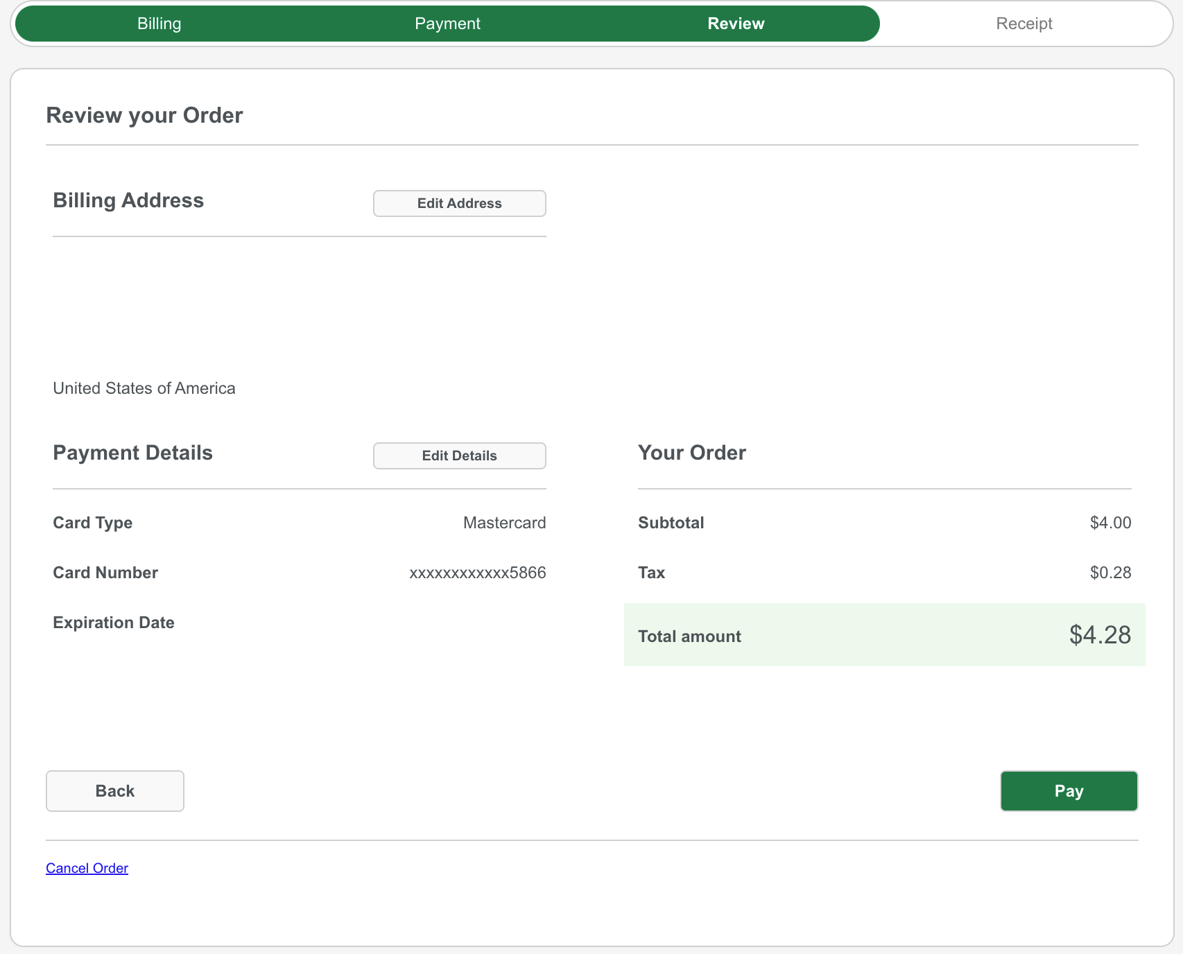The width and height of the screenshot is (1183, 954).
Task: Click the Edit Address button
Action: 459,203
